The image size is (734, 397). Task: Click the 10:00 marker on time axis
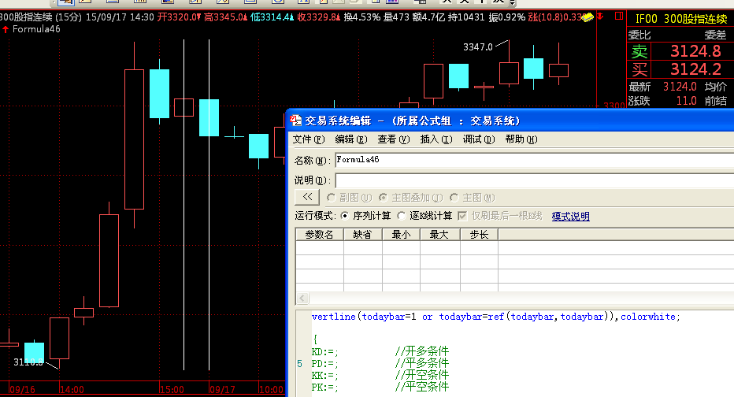pos(271,389)
